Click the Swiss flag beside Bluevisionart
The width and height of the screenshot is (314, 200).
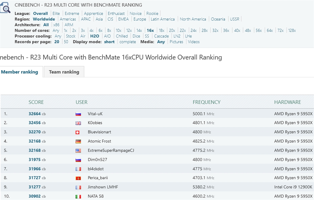78,132
